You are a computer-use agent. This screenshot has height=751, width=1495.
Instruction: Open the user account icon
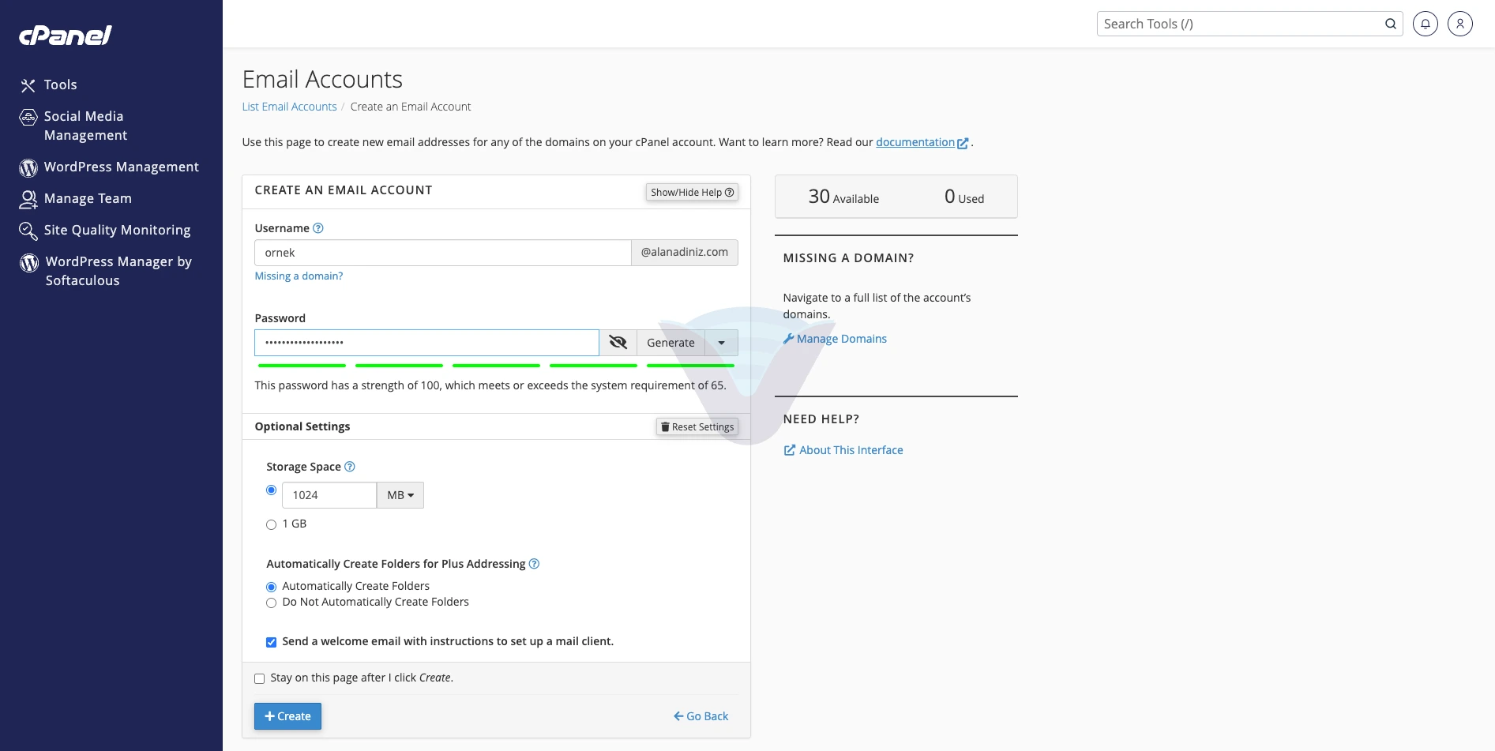[x=1460, y=24]
